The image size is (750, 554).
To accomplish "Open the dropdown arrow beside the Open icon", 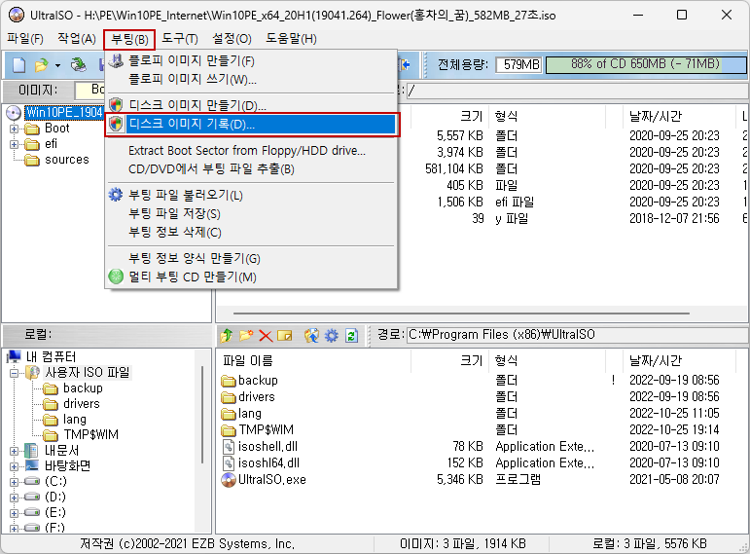I will 57,65.
